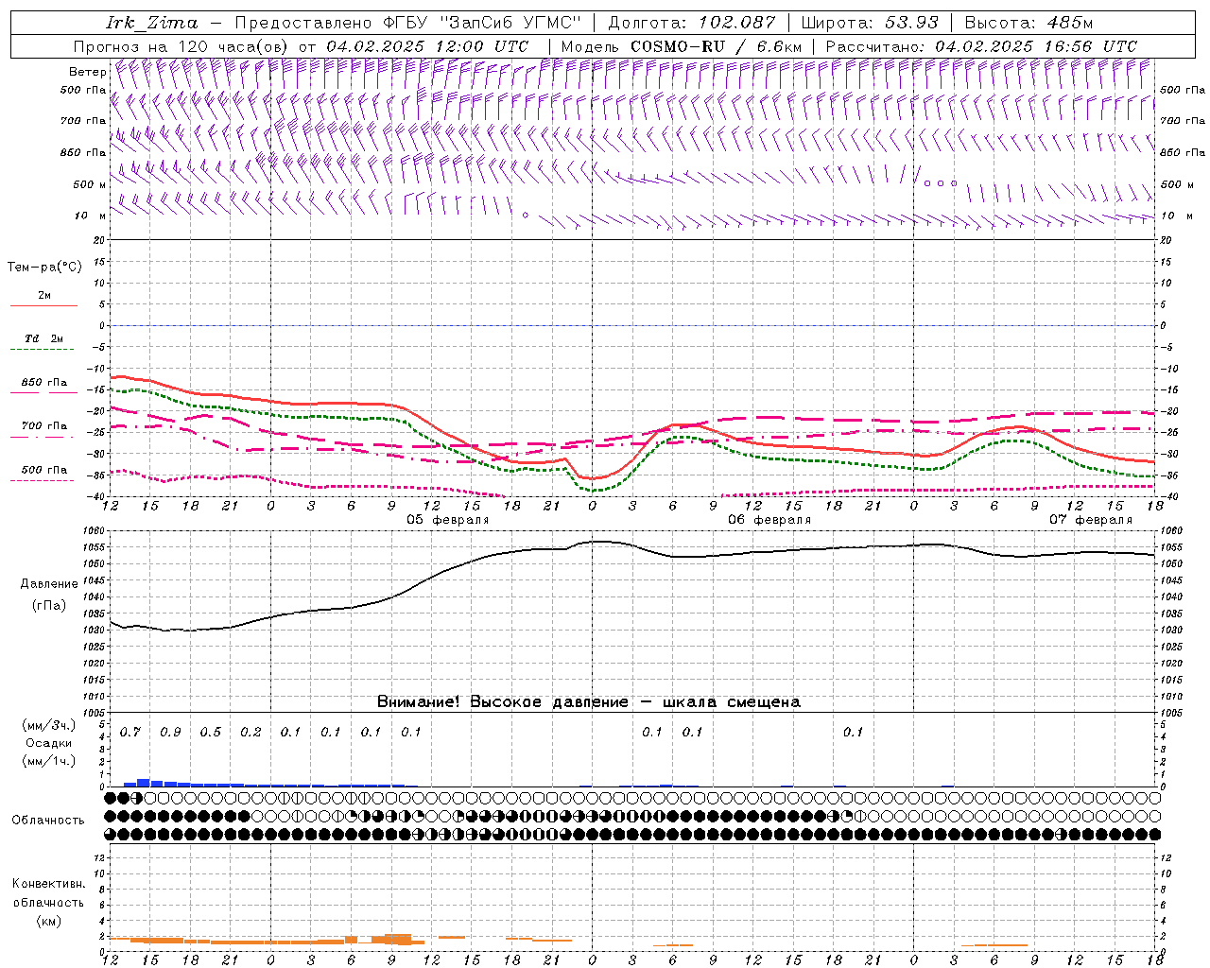The image size is (1210, 968).
Task: Select the 0.7 precipitation value
Action: pyautogui.click(x=130, y=732)
